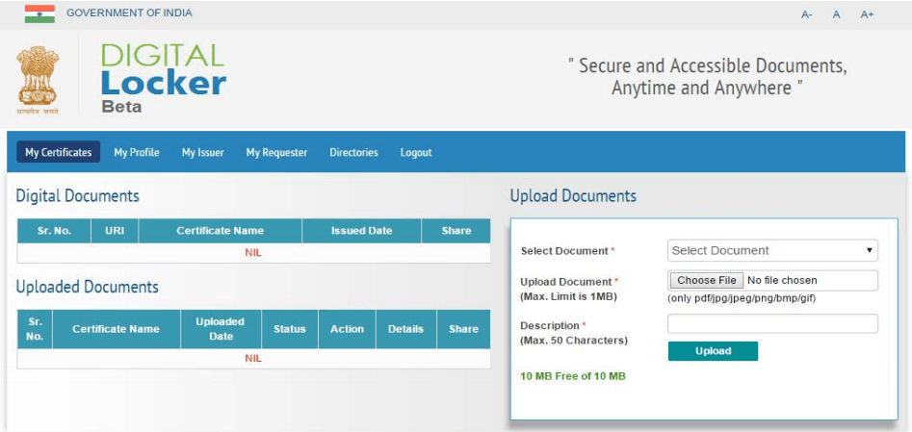Click the No file chosen text
The image size is (912, 432).
pos(782,280)
